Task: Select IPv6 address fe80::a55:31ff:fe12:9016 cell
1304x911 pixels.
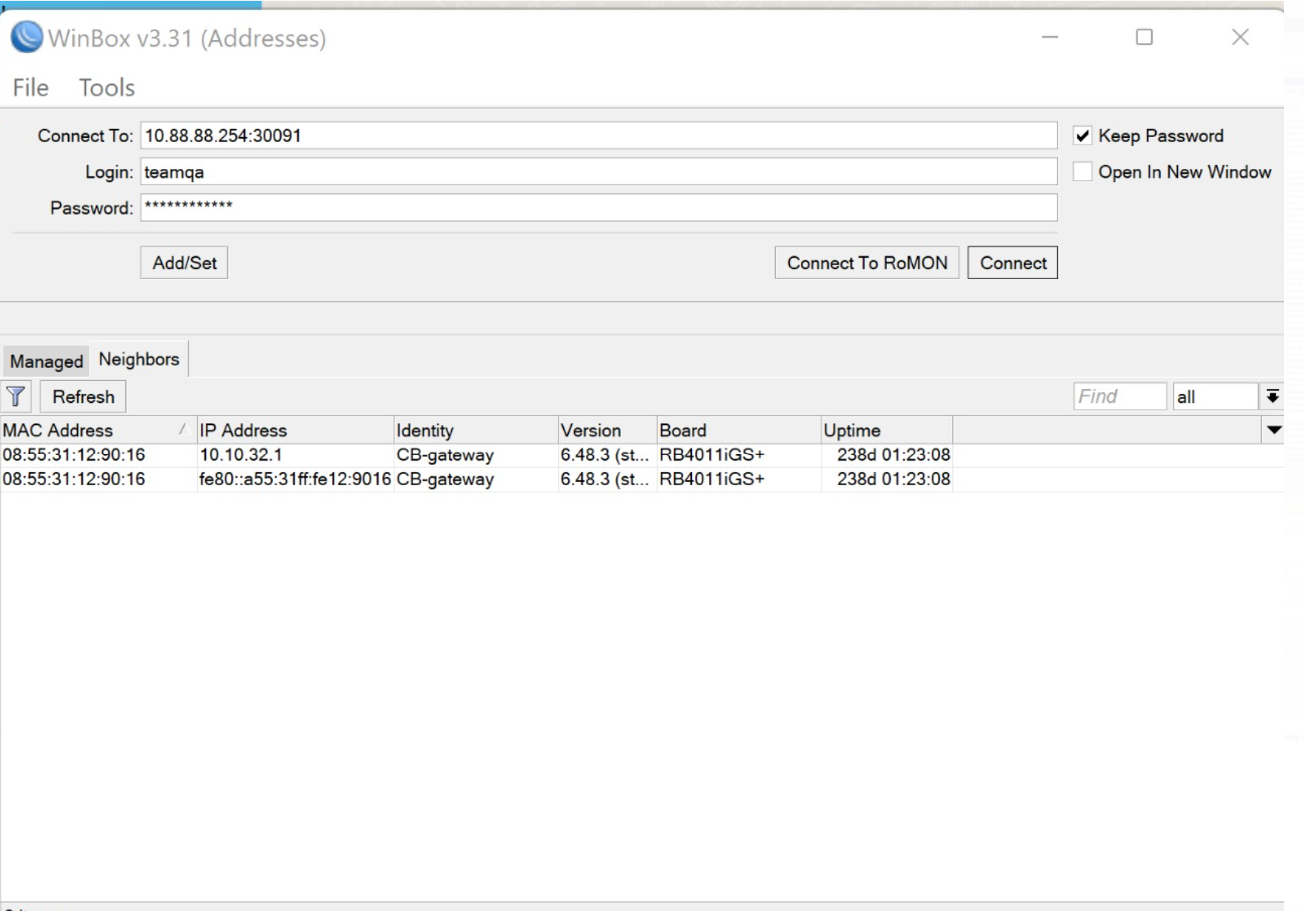Action: click(x=295, y=479)
